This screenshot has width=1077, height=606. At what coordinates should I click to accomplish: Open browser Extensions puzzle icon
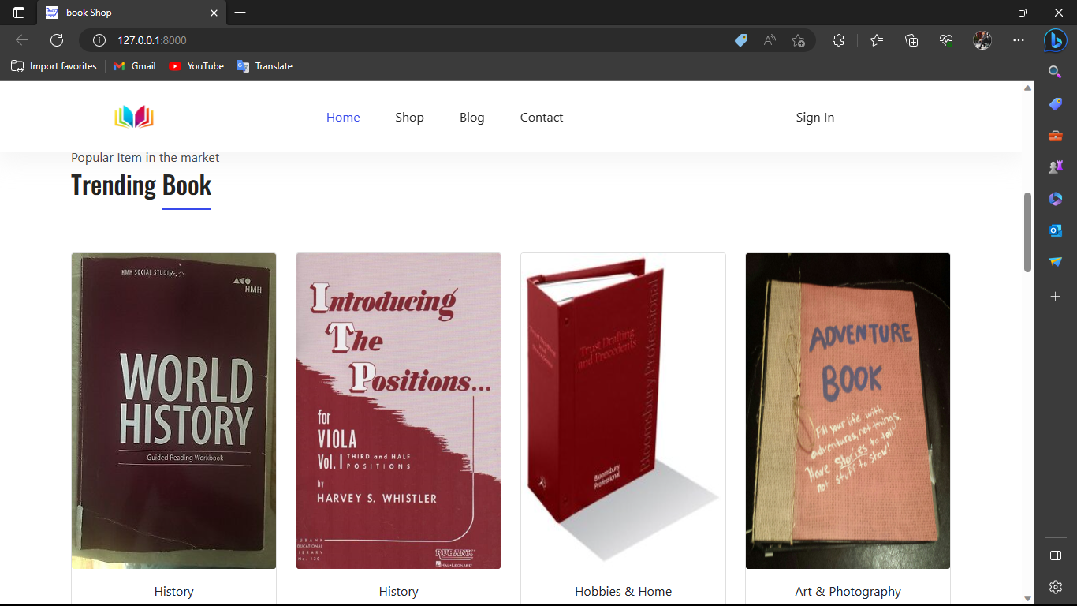click(838, 40)
